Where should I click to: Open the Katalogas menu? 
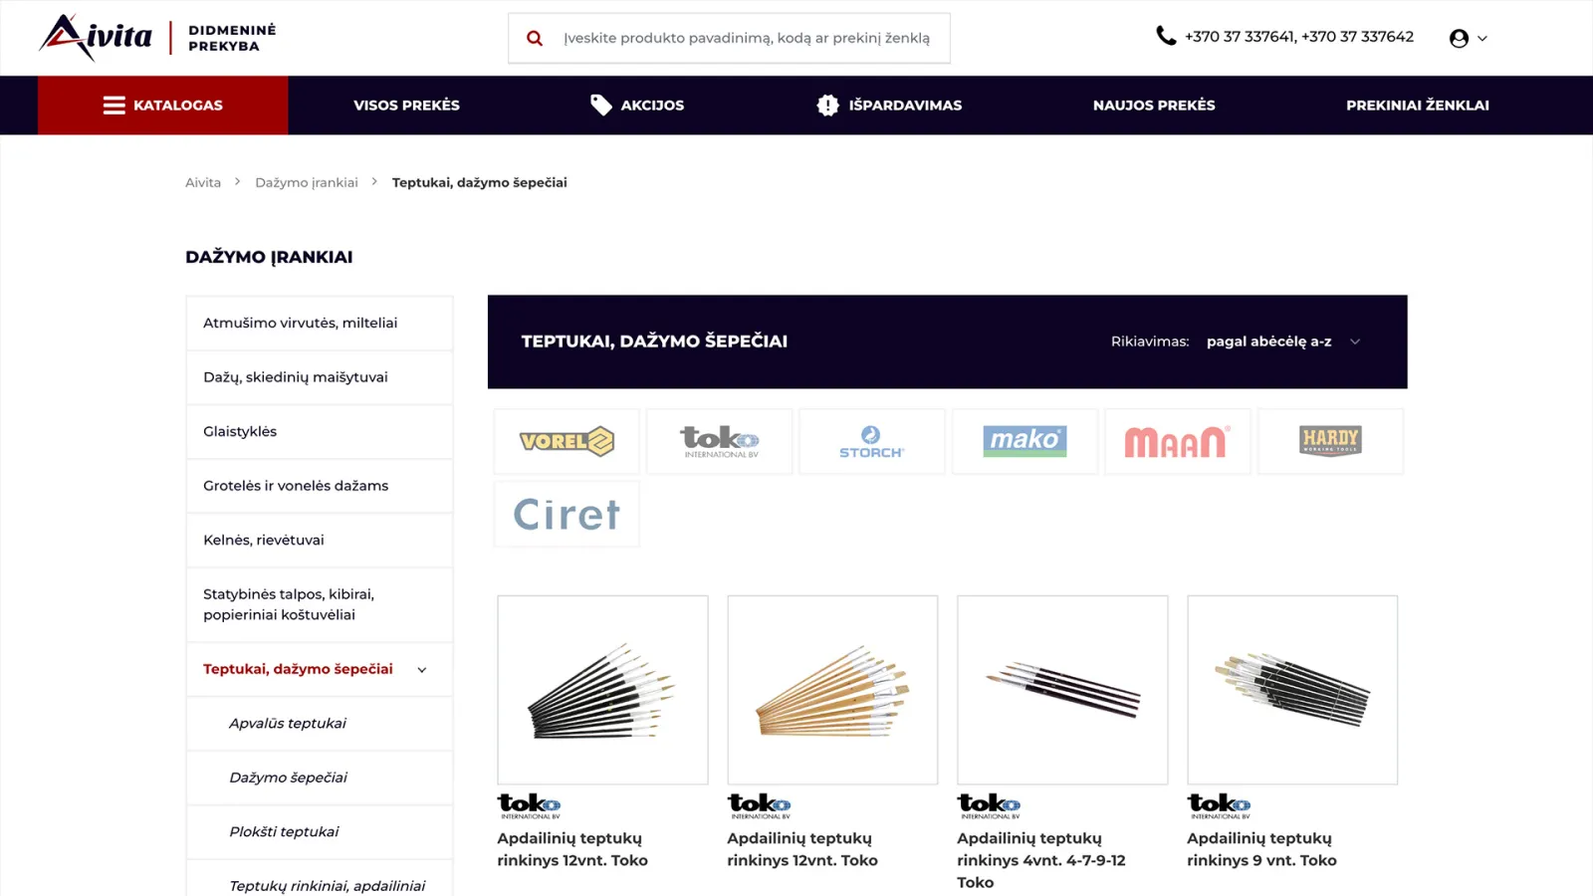click(x=163, y=106)
